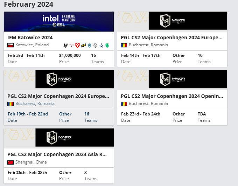Viewport: 238px width, 186px height.
Task: Click the green team logo ending Katowice's list
Action: 107,45
